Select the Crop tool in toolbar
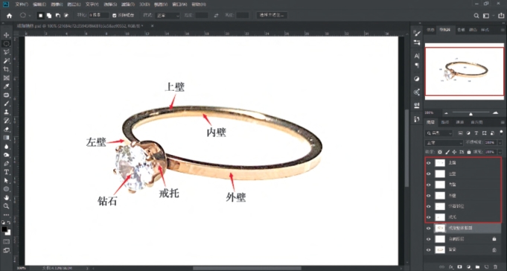507x271 pixels. [x=6, y=69]
